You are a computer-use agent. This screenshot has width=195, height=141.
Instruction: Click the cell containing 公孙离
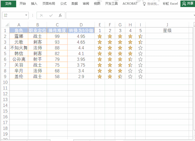point(19,59)
